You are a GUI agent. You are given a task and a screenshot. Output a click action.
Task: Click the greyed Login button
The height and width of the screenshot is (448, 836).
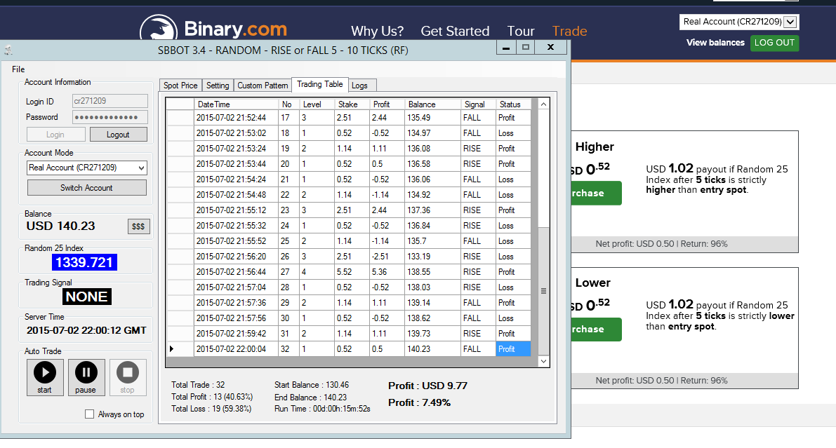(x=55, y=134)
